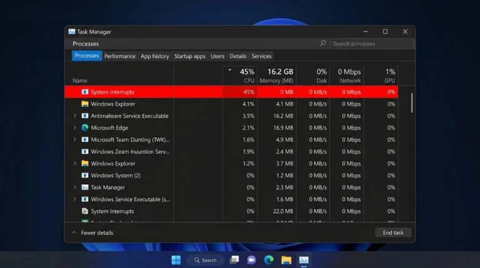Open the Users tab
Image resolution: width=480 pixels, height=268 pixels.
[217, 56]
